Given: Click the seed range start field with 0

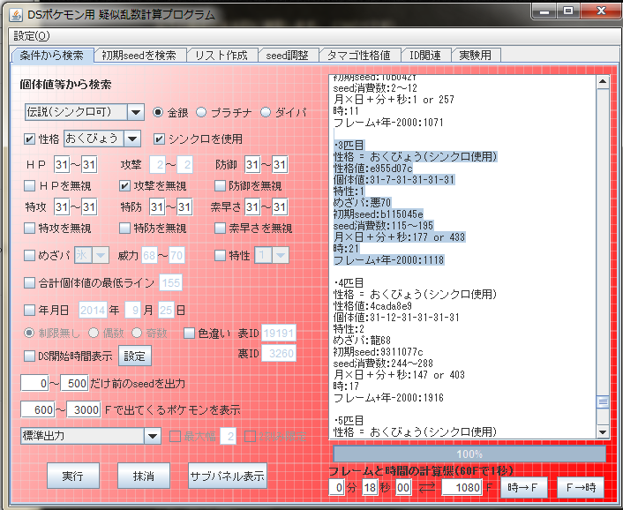Looking at the screenshot, I should (x=35, y=383).
